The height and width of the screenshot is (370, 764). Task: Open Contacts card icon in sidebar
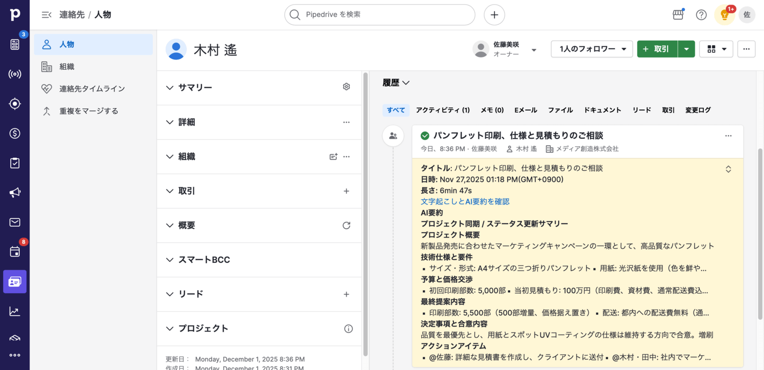[15, 282]
